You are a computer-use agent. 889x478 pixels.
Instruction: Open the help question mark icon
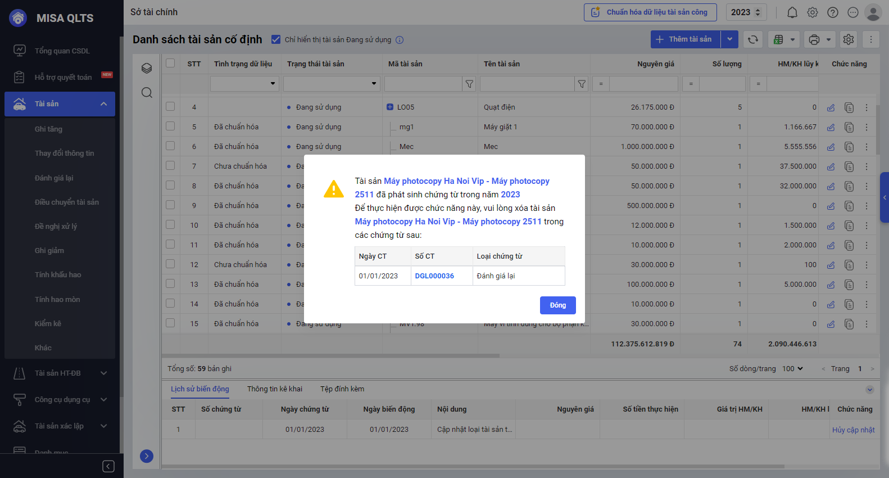tap(833, 12)
